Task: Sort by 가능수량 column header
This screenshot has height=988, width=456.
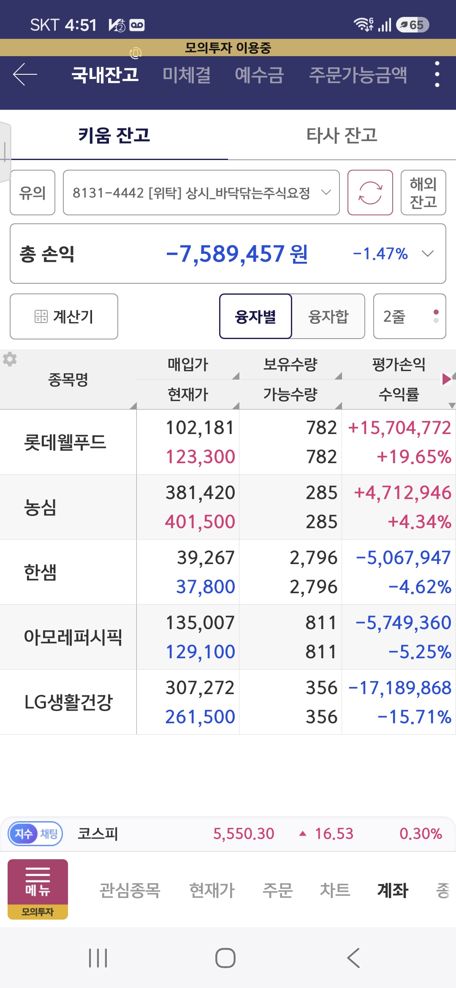Action: [x=290, y=394]
